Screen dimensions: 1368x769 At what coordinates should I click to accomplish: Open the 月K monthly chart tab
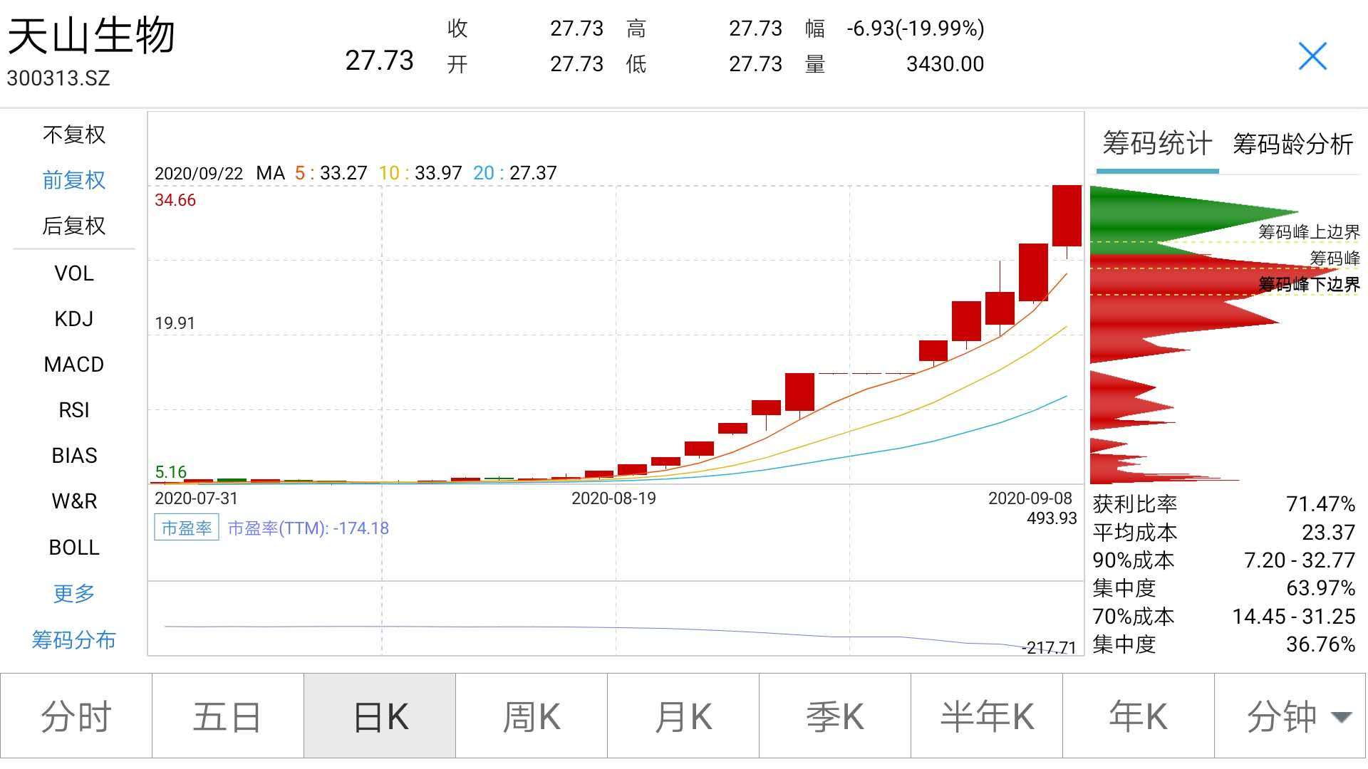(683, 716)
